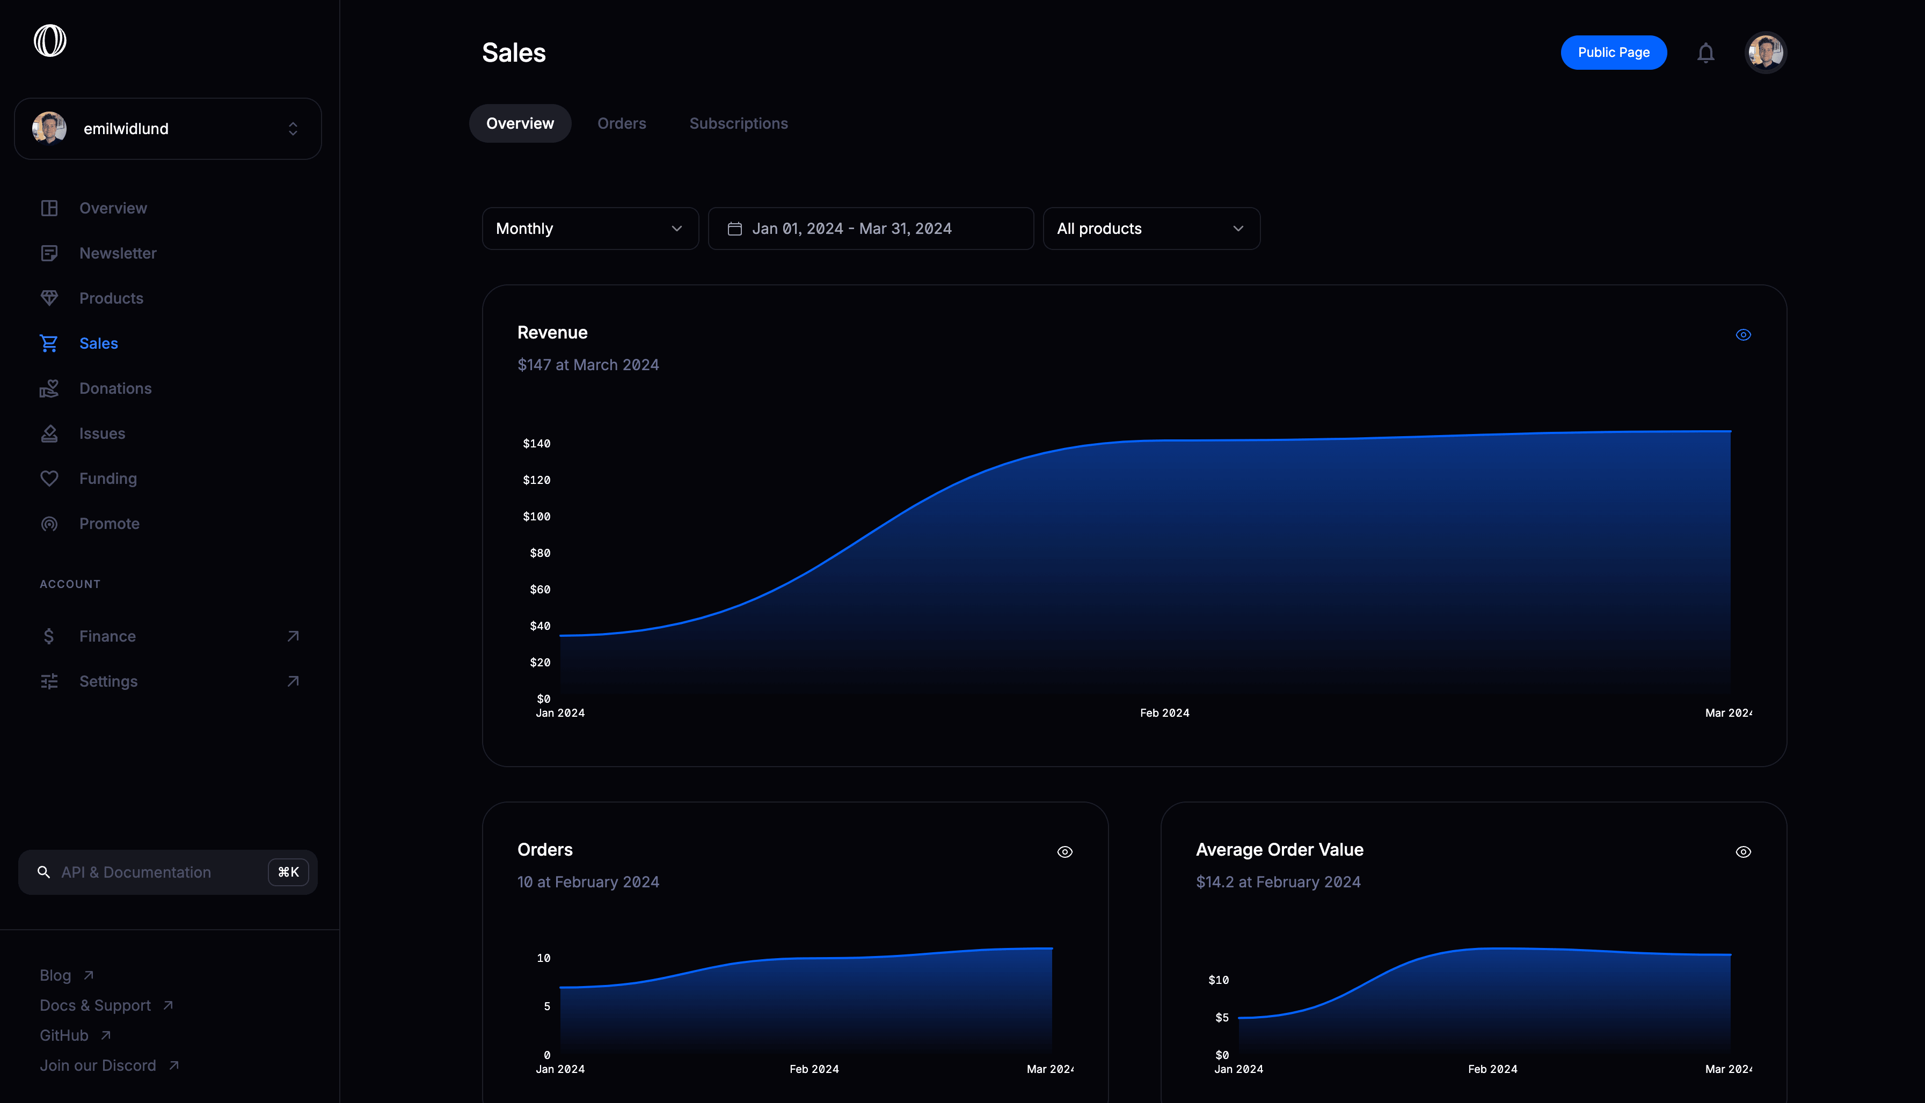Select the Promote target icon
This screenshot has height=1103, width=1925.
[49, 523]
